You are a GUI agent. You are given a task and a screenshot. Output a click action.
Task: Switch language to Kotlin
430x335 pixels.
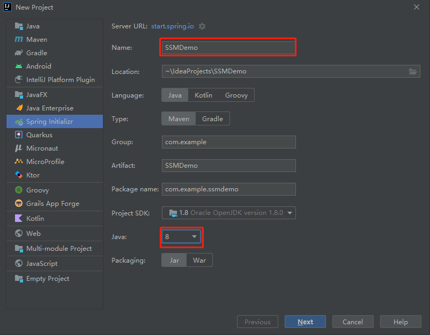(x=203, y=95)
